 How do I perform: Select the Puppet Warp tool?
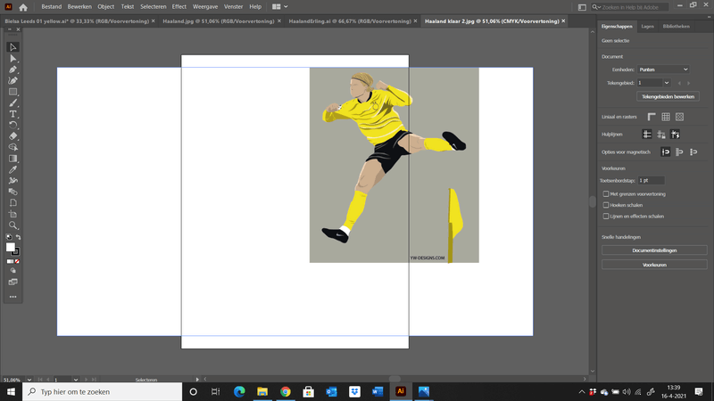tap(12, 181)
